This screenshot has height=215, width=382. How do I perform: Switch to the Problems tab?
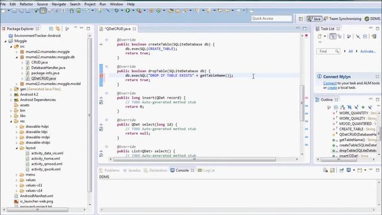point(109,170)
